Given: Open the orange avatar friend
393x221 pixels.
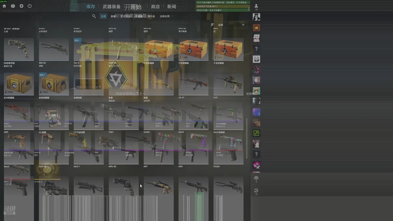Looking at the screenshot, I should tap(256, 28).
